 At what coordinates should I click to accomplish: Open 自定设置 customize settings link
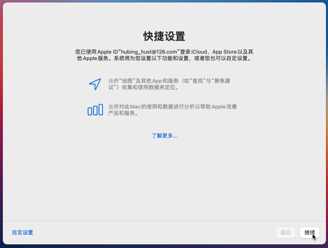[23, 233]
